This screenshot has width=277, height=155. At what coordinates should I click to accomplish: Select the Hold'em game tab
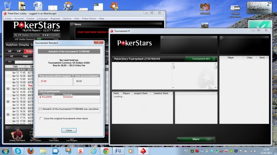(x=11, y=45)
